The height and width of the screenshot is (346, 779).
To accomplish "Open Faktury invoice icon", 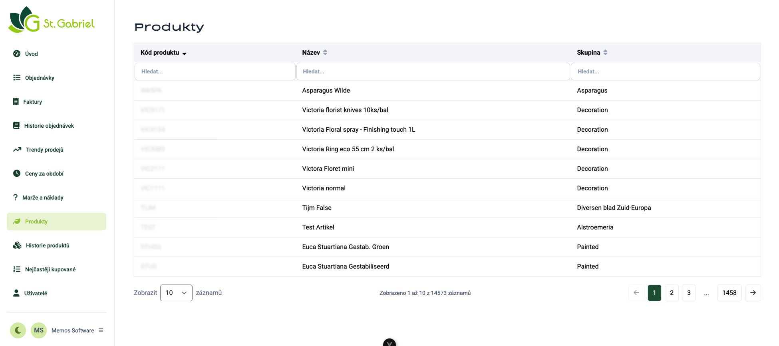I will [x=16, y=101].
